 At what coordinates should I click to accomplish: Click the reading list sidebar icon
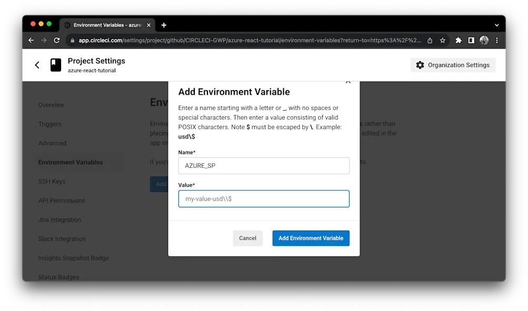(471, 40)
